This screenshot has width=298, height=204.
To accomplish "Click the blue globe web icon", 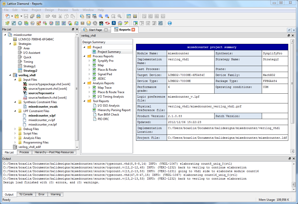I will (170, 23).
